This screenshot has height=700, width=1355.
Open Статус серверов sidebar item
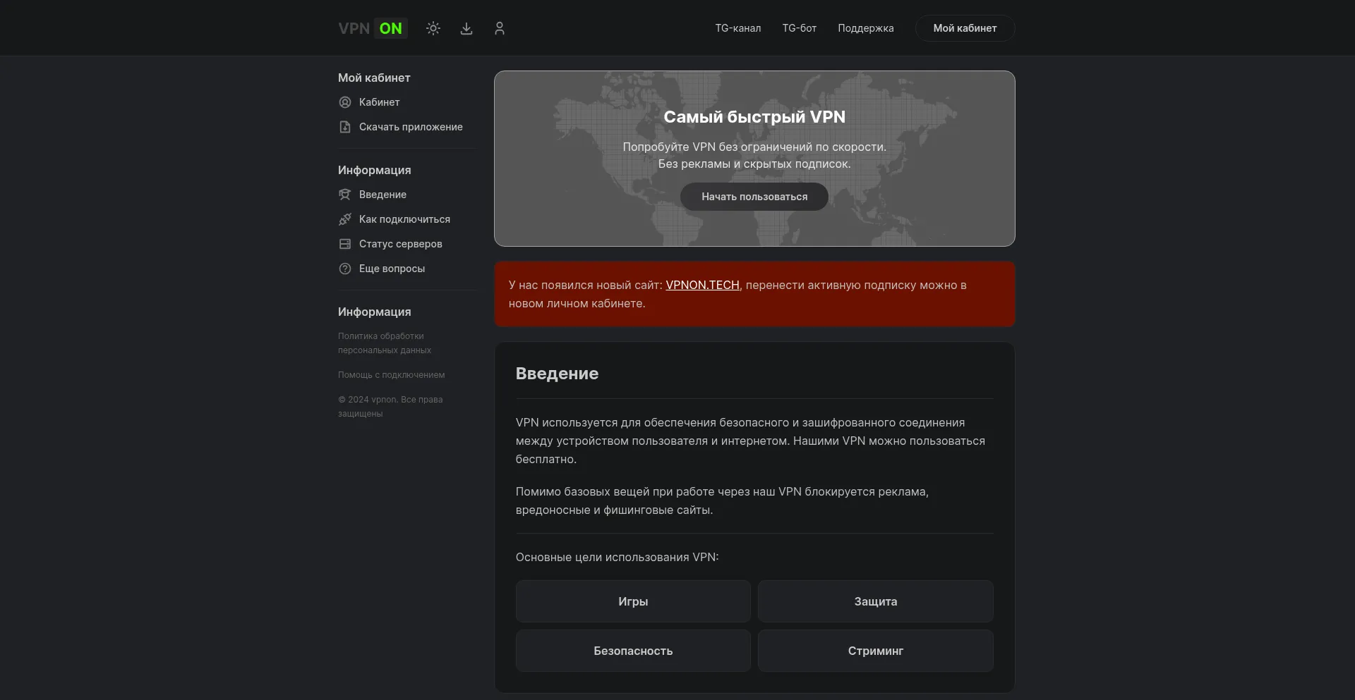click(x=400, y=244)
